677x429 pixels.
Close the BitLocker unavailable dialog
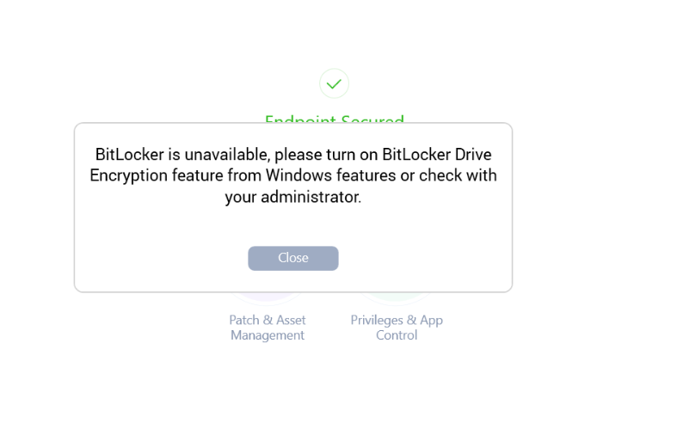292,258
